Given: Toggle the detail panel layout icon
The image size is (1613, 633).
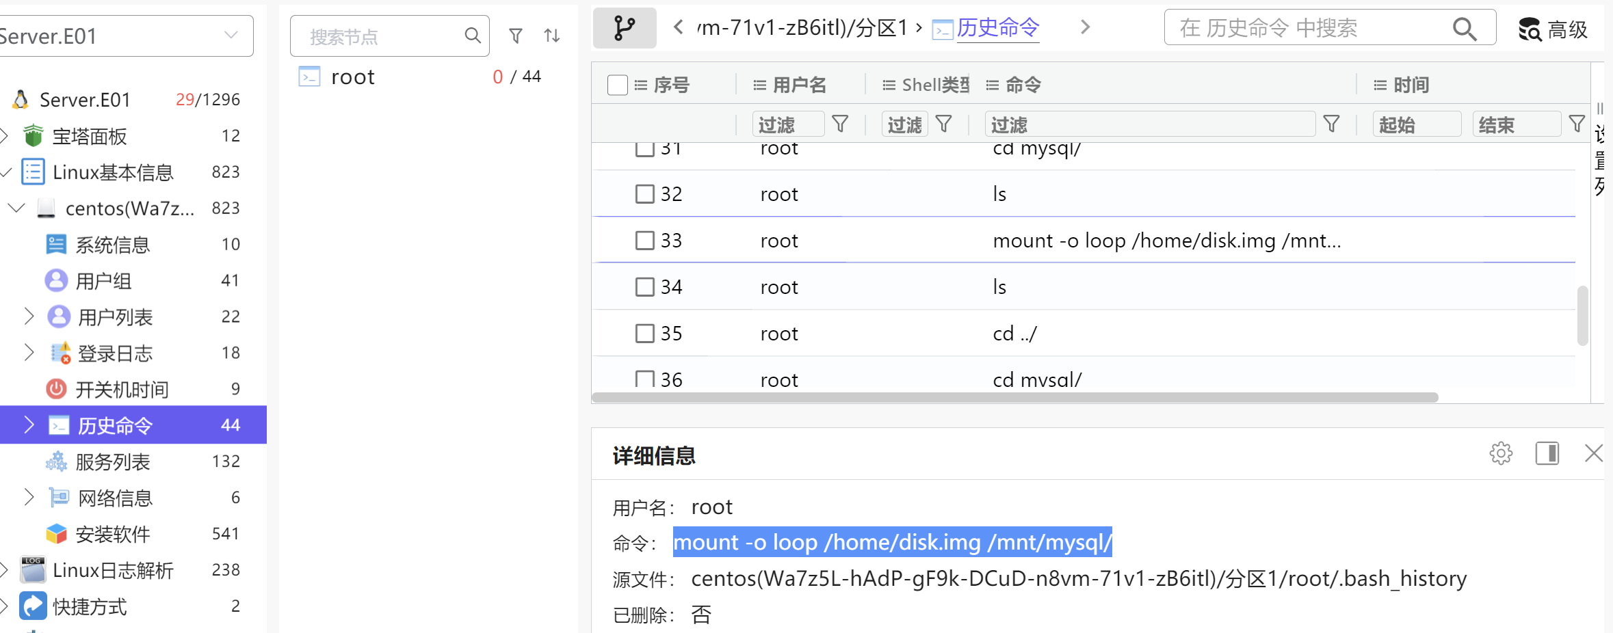Looking at the screenshot, I should click(1547, 453).
